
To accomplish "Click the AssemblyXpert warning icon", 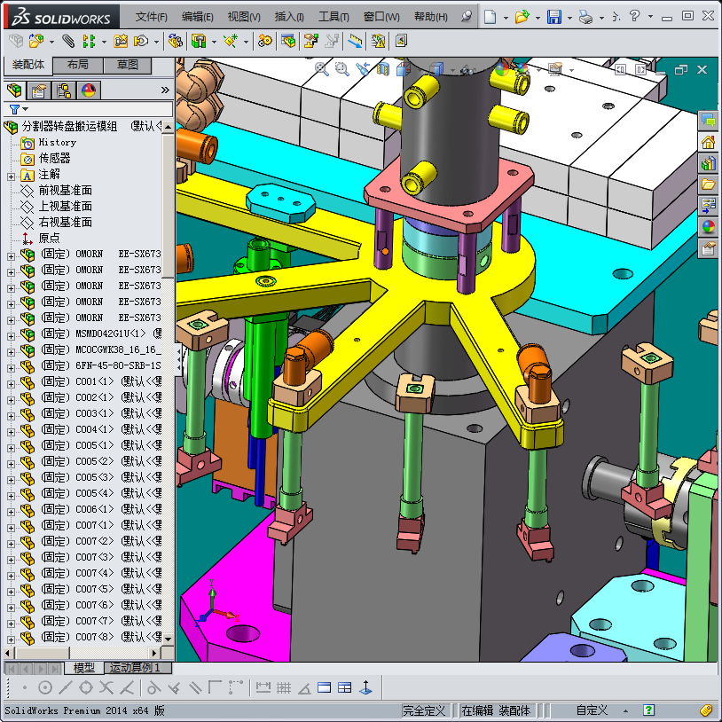I will 378,42.
